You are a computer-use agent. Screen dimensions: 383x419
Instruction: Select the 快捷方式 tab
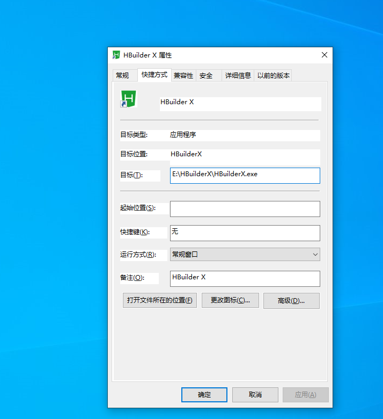point(154,75)
